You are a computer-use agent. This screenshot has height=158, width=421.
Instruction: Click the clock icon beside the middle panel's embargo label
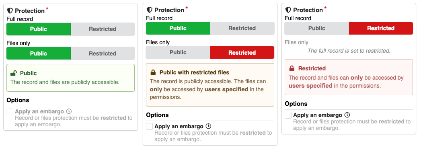[208, 126]
